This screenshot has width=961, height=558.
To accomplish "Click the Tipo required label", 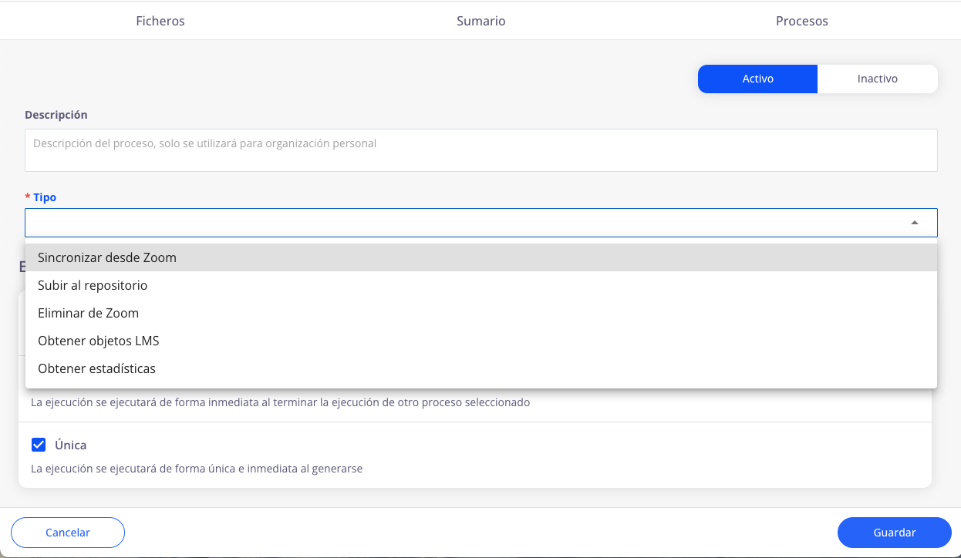I will [41, 197].
